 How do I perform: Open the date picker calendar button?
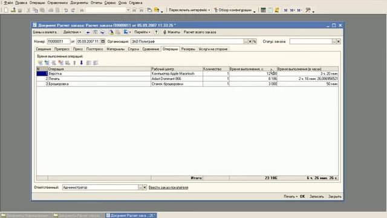pyautogui.click(x=103, y=42)
